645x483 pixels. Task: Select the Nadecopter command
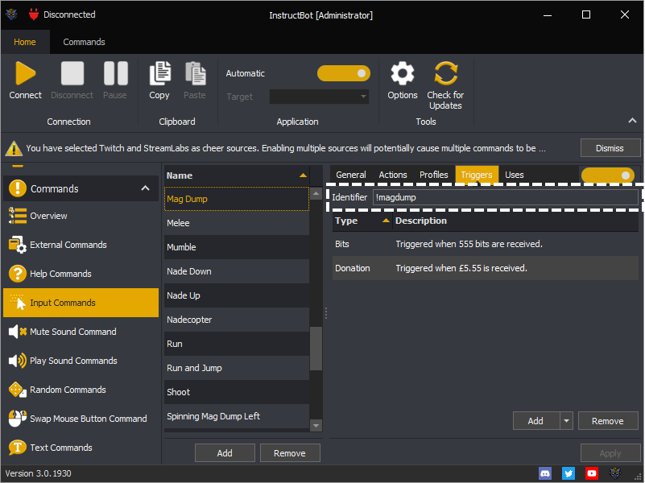pyautogui.click(x=237, y=320)
